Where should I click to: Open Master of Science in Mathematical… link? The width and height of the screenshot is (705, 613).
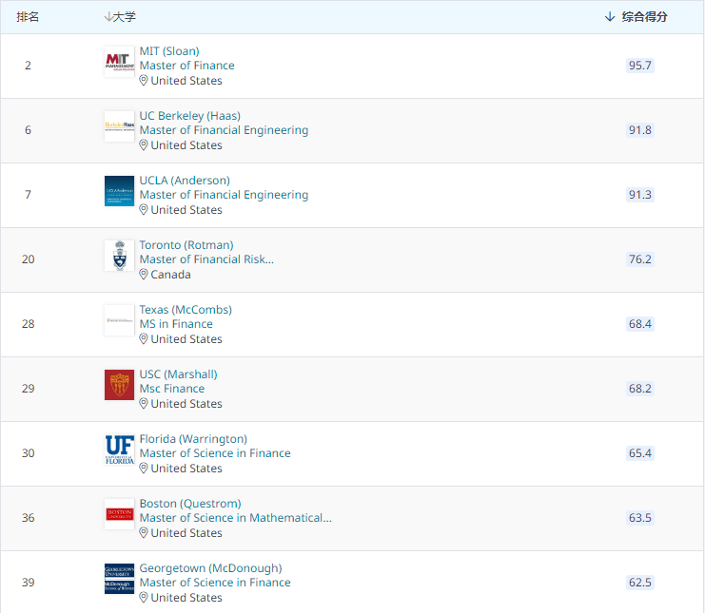click(235, 518)
